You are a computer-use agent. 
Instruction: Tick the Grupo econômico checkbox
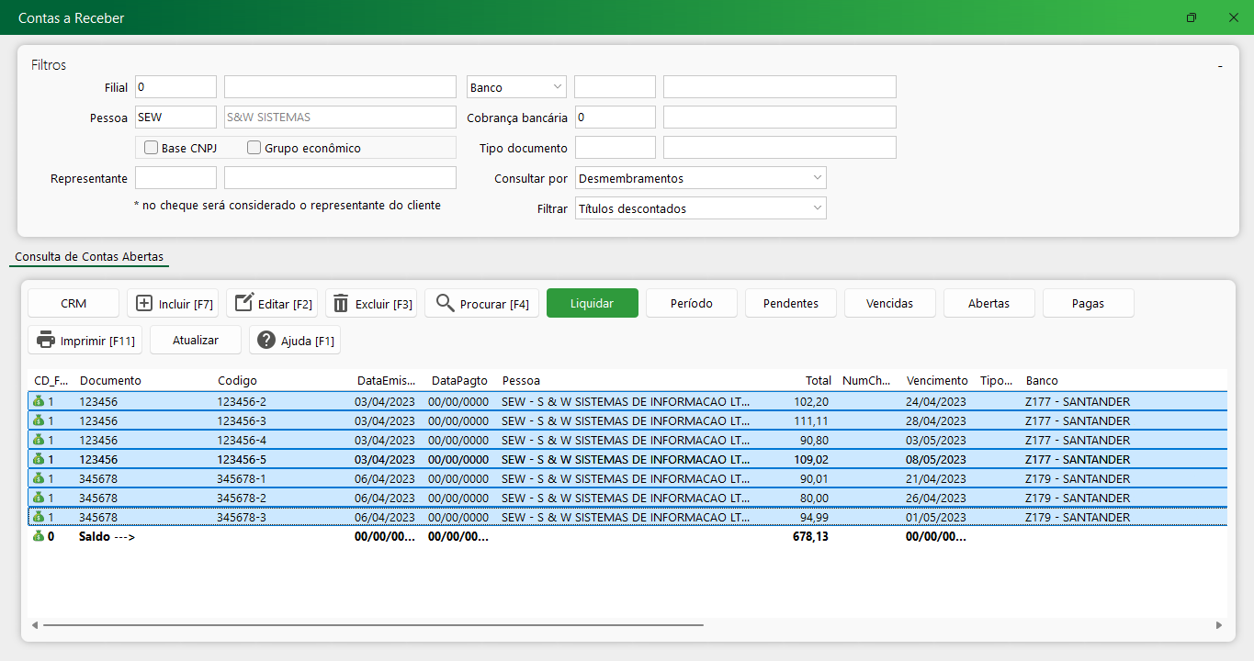[254, 148]
